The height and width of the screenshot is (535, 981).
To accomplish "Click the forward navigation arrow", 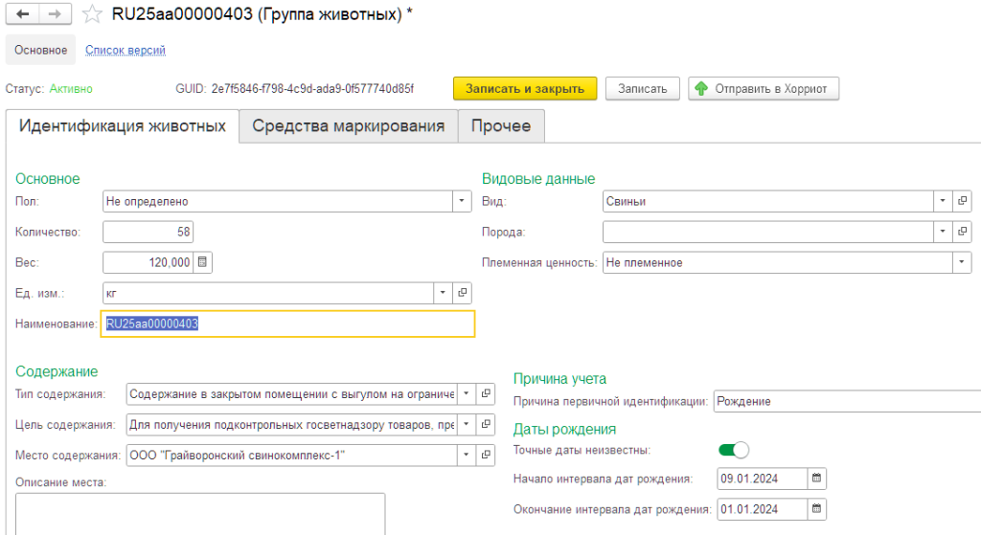I will [x=55, y=14].
